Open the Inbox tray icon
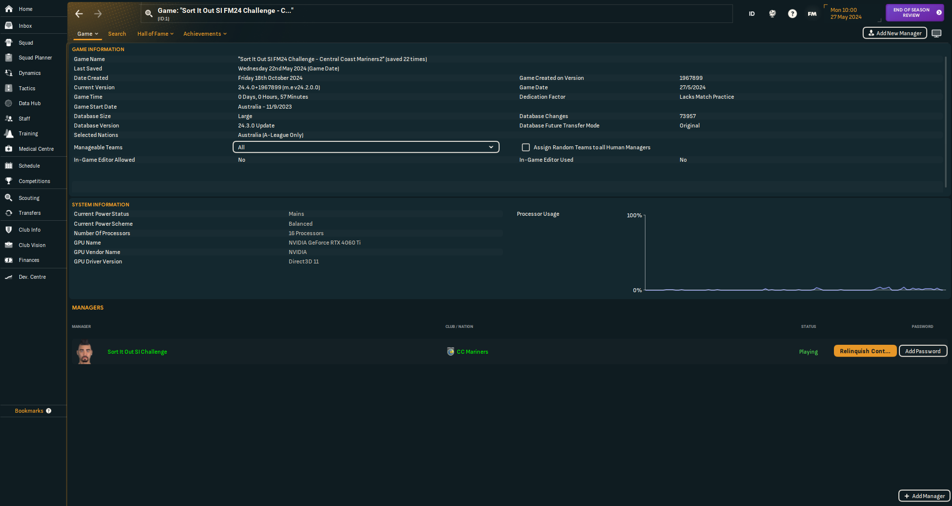Image resolution: width=952 pixels, height=506 pixels. 8,26
